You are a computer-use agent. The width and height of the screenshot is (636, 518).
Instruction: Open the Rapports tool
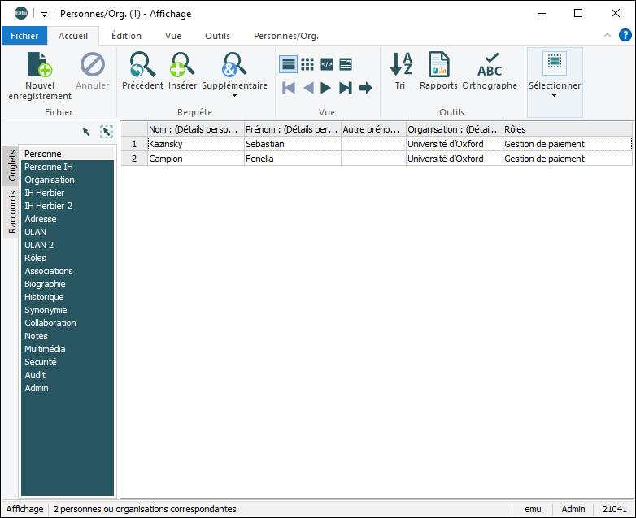[x=438, y=65]
